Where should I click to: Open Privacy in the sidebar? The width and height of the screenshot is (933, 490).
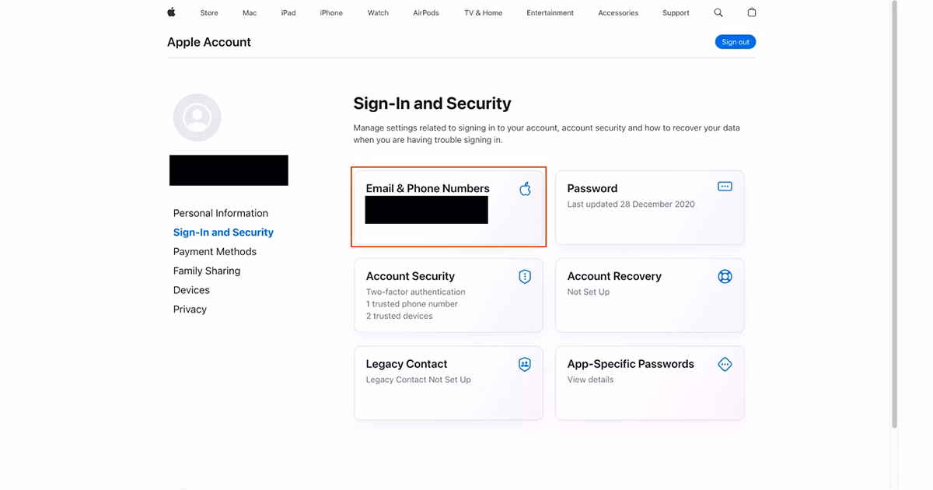[190, 310]
